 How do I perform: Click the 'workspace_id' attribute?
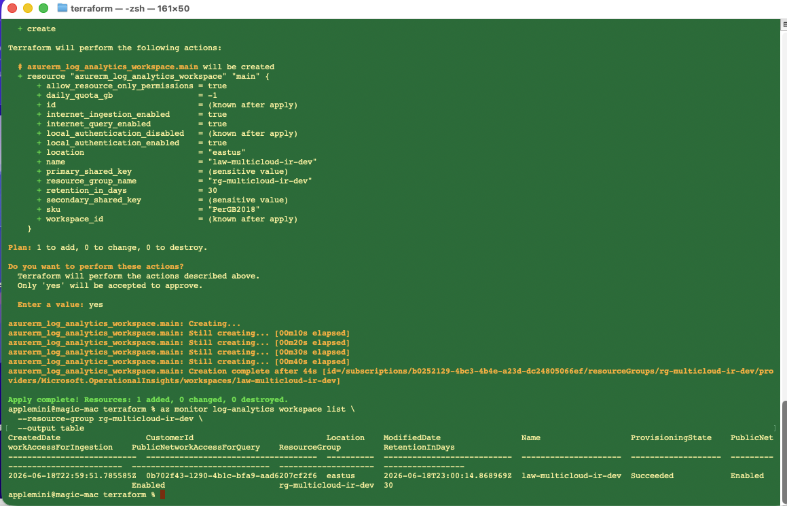74,219
